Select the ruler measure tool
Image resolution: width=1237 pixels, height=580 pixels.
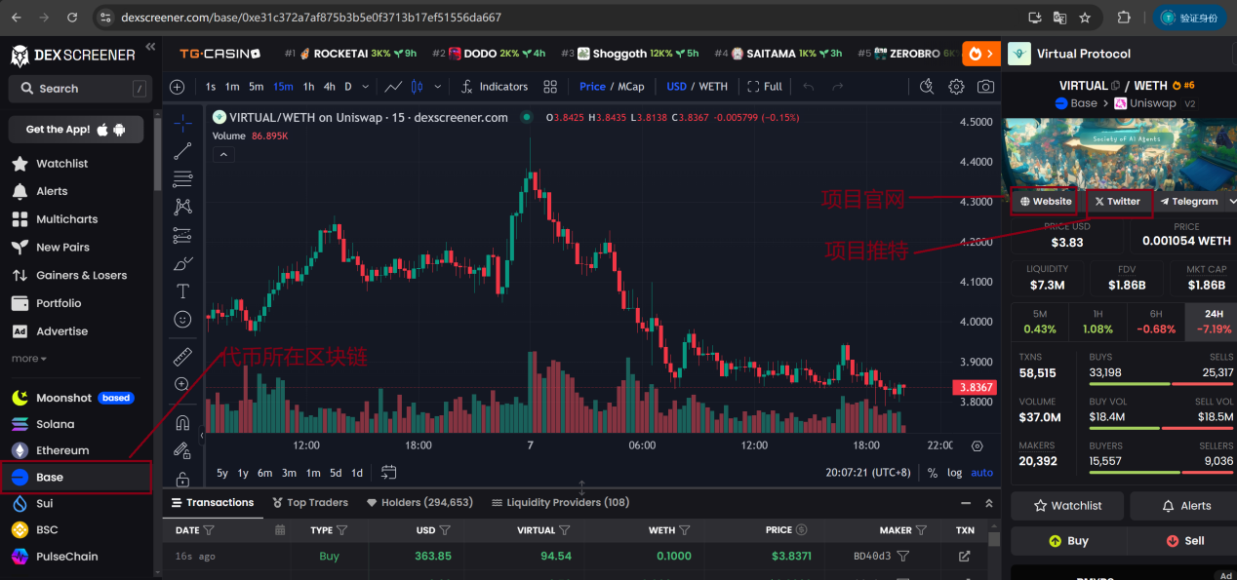tap(182, 356)
